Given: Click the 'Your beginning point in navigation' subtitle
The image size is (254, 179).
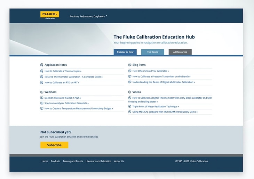Looking at the screenshot, I should (x=151, y=42).
